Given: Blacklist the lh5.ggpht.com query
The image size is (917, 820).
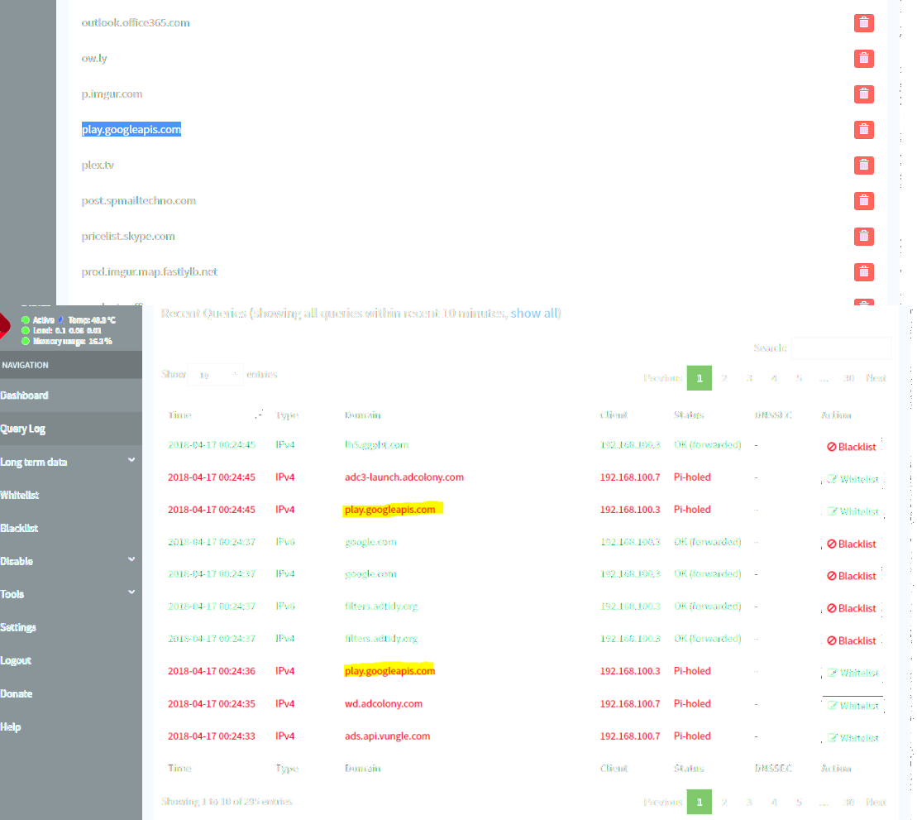Looking at the screenshot, I should pyautogui.click(x=851, y=447).
